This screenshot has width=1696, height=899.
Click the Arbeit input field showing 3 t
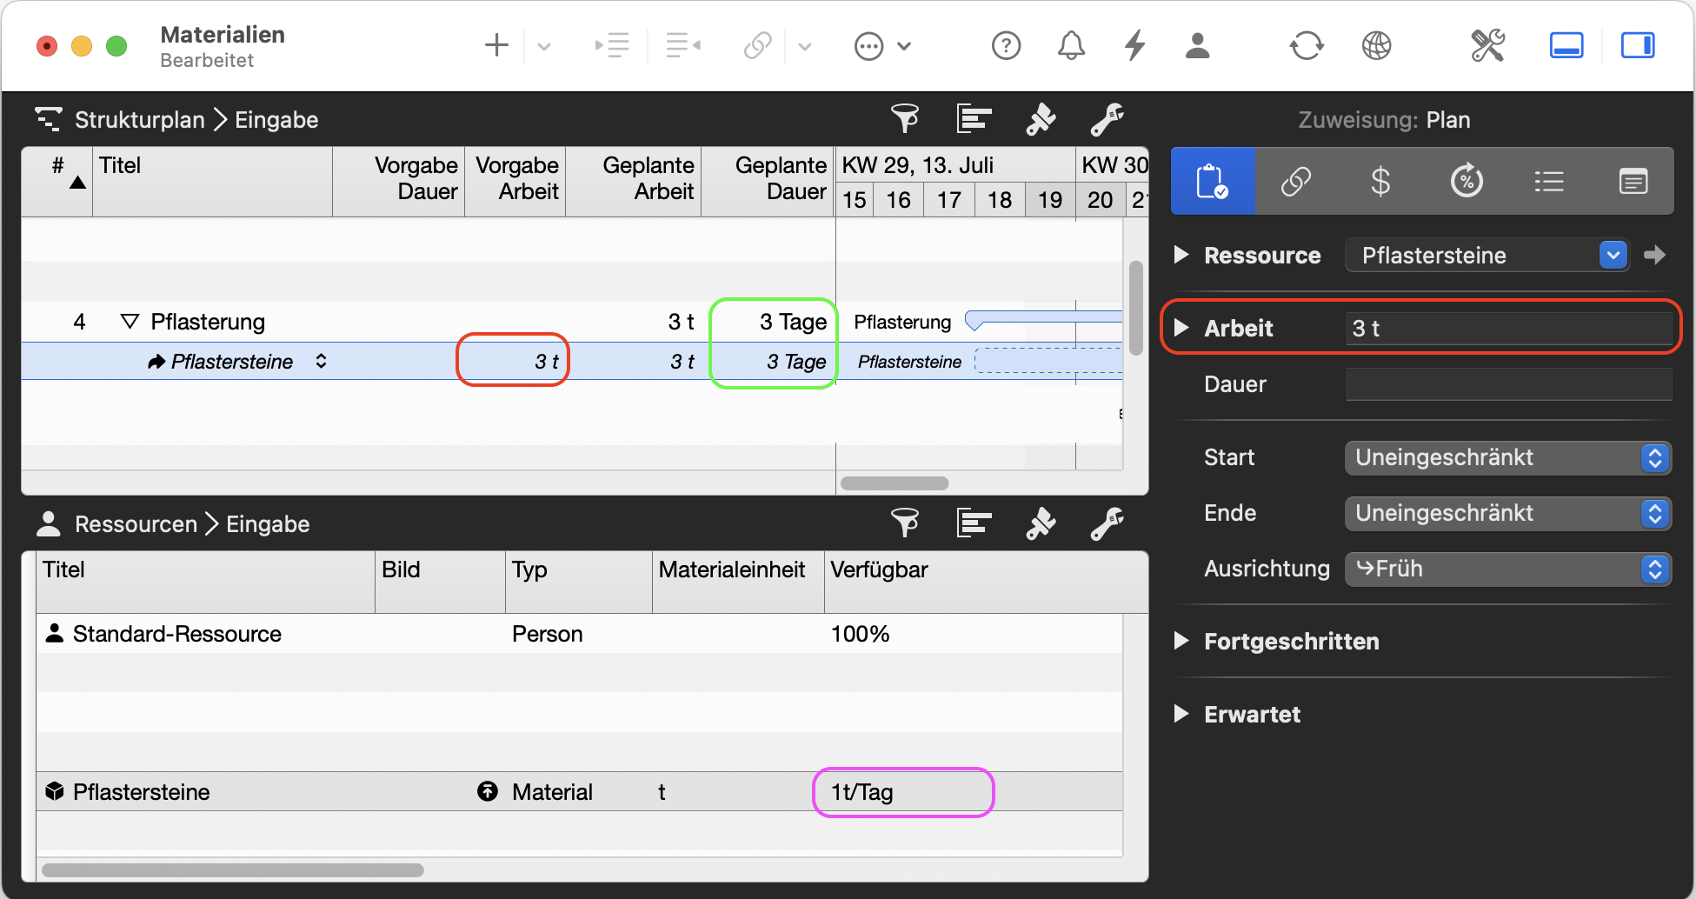pos(1507,329)
